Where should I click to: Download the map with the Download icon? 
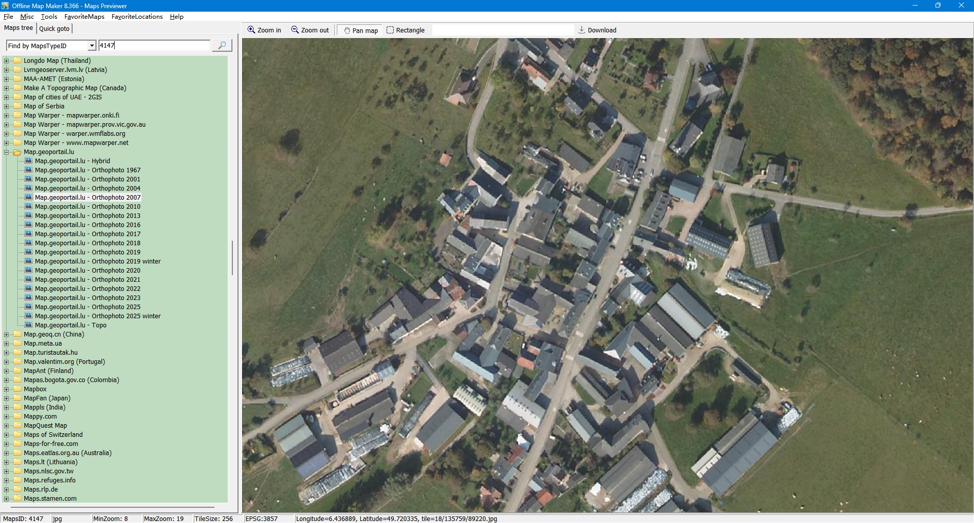click(597, 30)
